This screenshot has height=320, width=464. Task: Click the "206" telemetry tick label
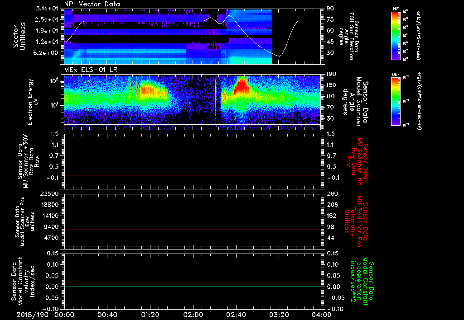(331, 205)
